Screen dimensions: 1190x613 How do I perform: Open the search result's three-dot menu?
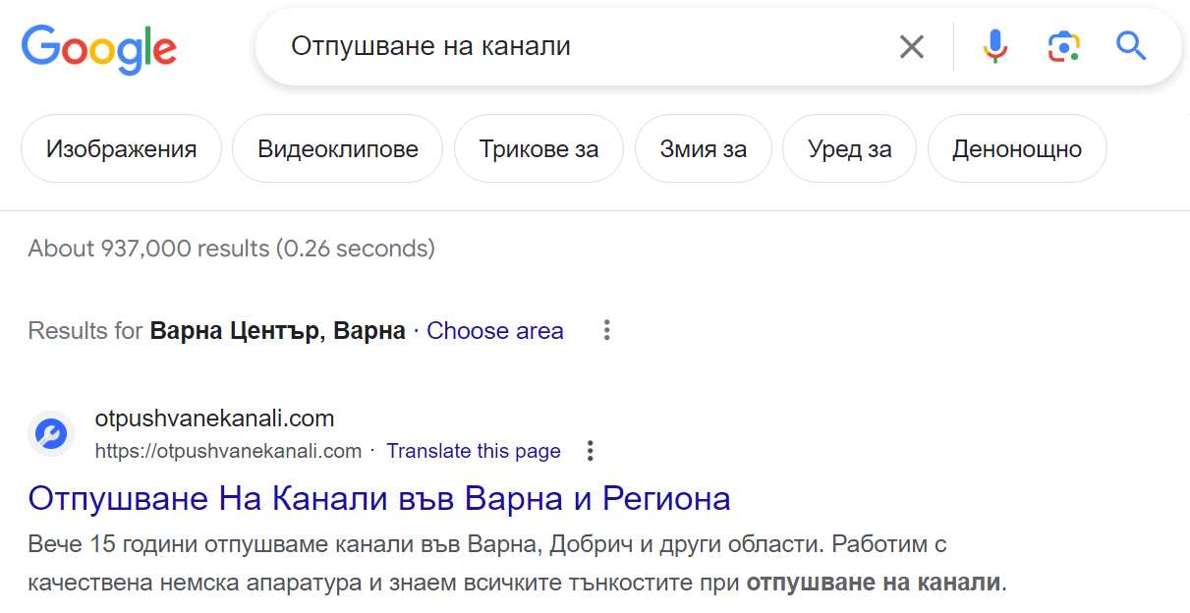pyautogui.click(x=590, y=451)
